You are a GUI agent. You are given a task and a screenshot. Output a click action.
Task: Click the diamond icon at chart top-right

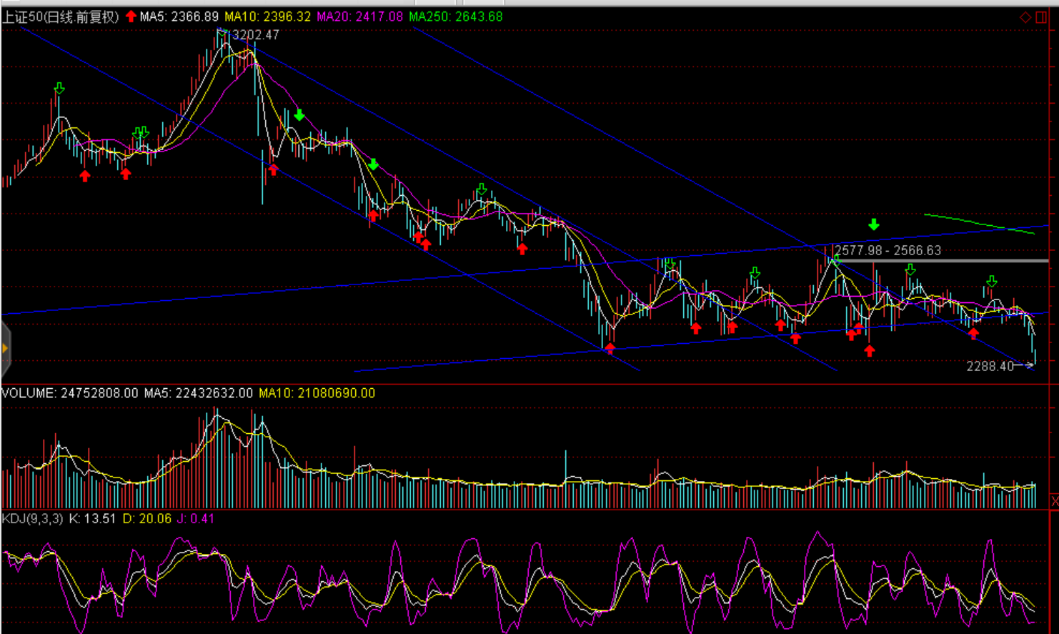tap(1025, 17)
